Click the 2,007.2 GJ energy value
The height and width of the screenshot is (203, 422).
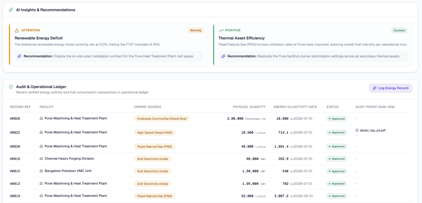click(x=284, y=196)
